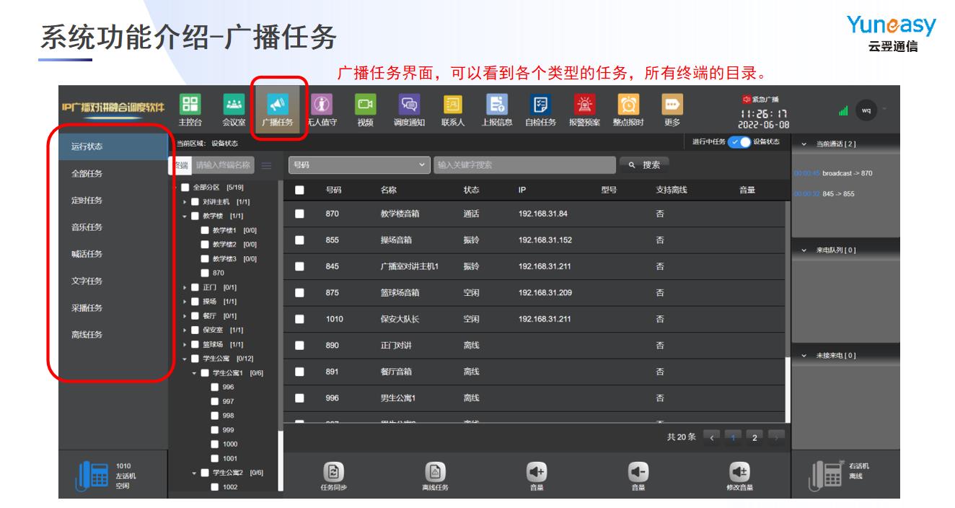Select 运行状态 in the sidebar
The image size is (955, 508).
[114, 146]
